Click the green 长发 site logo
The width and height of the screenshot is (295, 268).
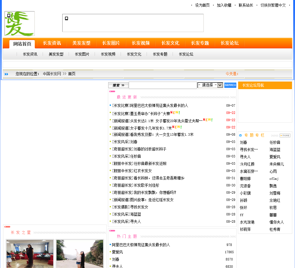[x=20, y=24]
